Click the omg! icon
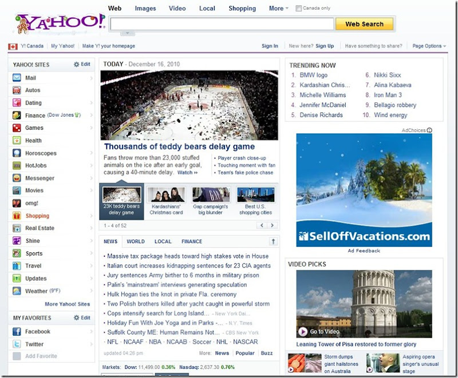Viewport: 458px width, 378px height. click(17, 203)
